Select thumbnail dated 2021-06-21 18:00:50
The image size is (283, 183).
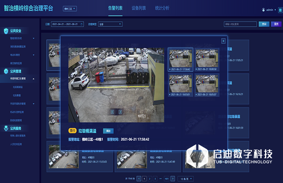207,59
